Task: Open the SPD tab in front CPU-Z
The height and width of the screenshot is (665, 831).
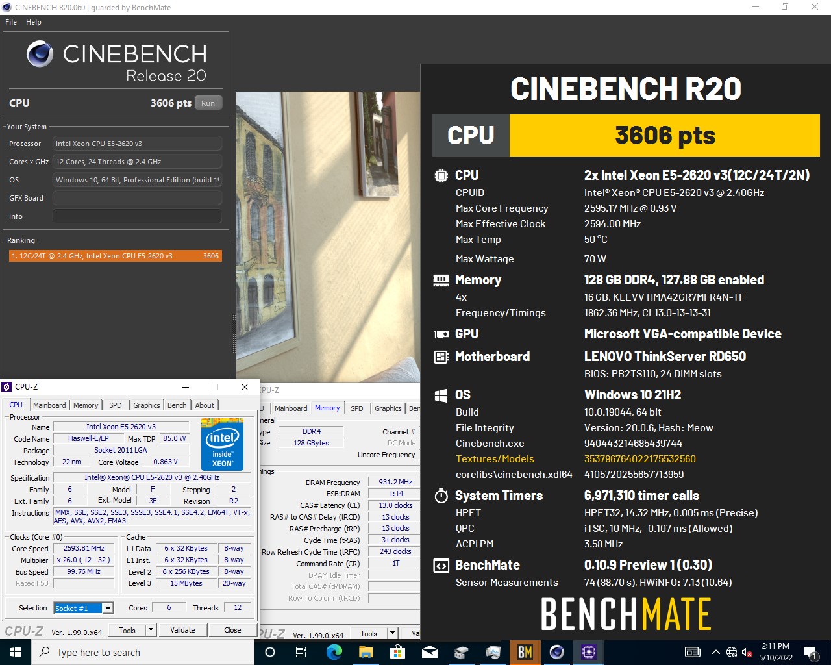Action: pos(116,405)
